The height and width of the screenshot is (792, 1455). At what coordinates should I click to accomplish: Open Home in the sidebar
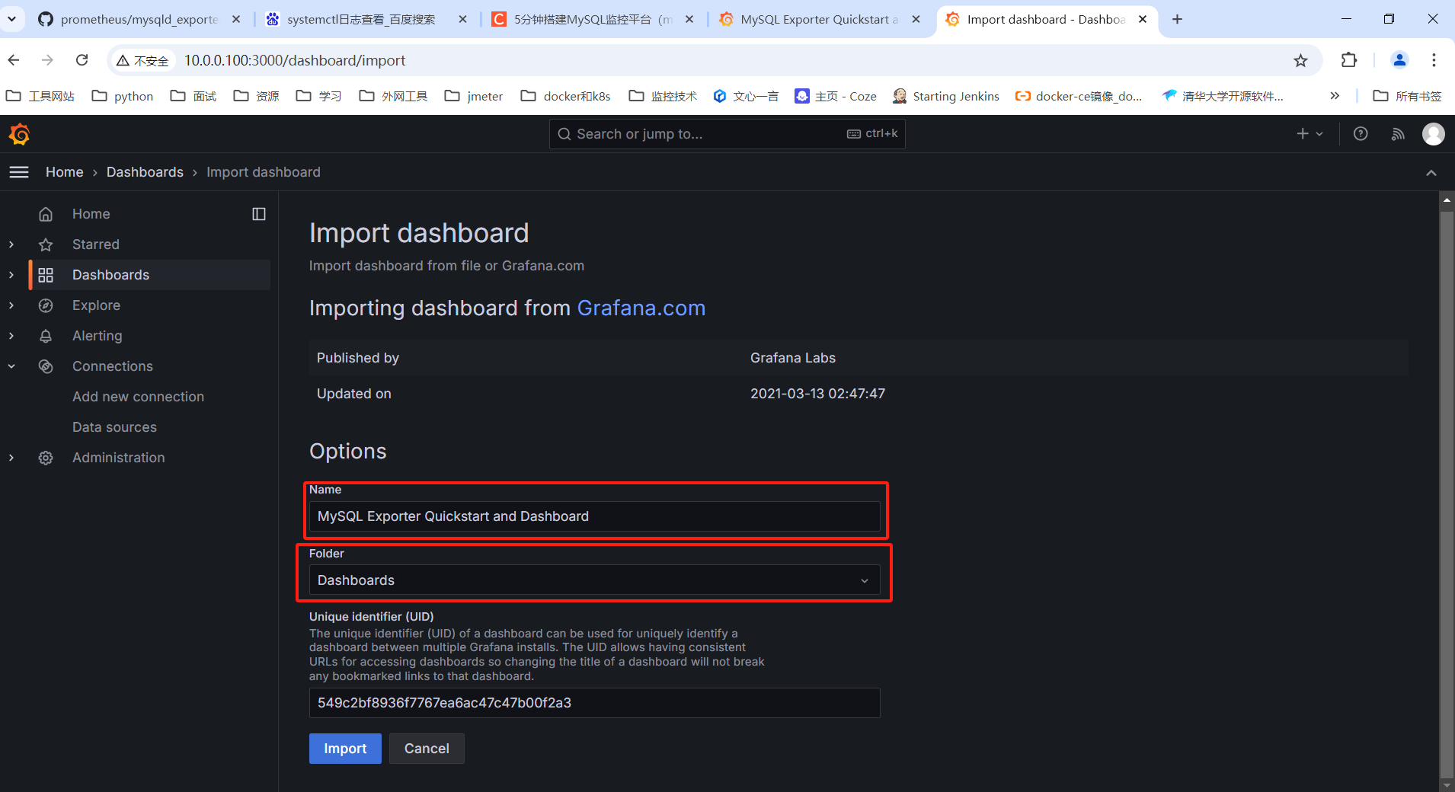point(91,214)
